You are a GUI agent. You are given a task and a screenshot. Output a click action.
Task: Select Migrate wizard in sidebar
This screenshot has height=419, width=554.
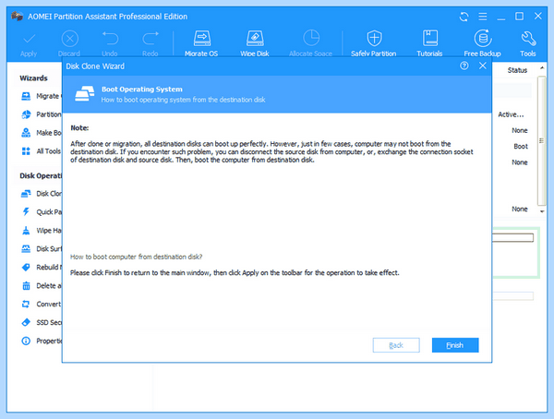click(x=41, y=96)
